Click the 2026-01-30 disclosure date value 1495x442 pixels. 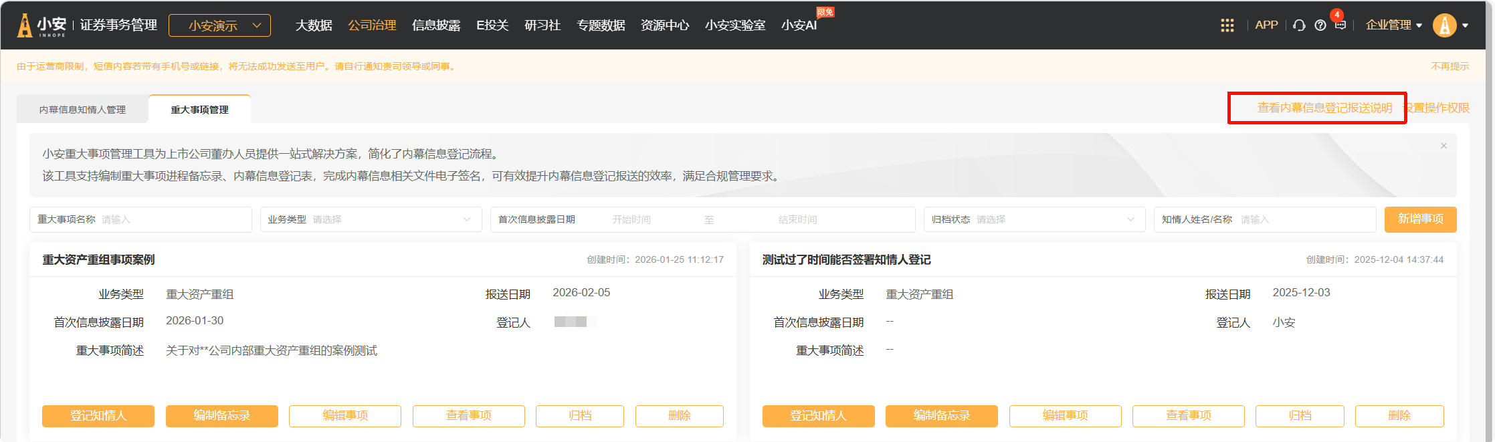tap(195, 321)
